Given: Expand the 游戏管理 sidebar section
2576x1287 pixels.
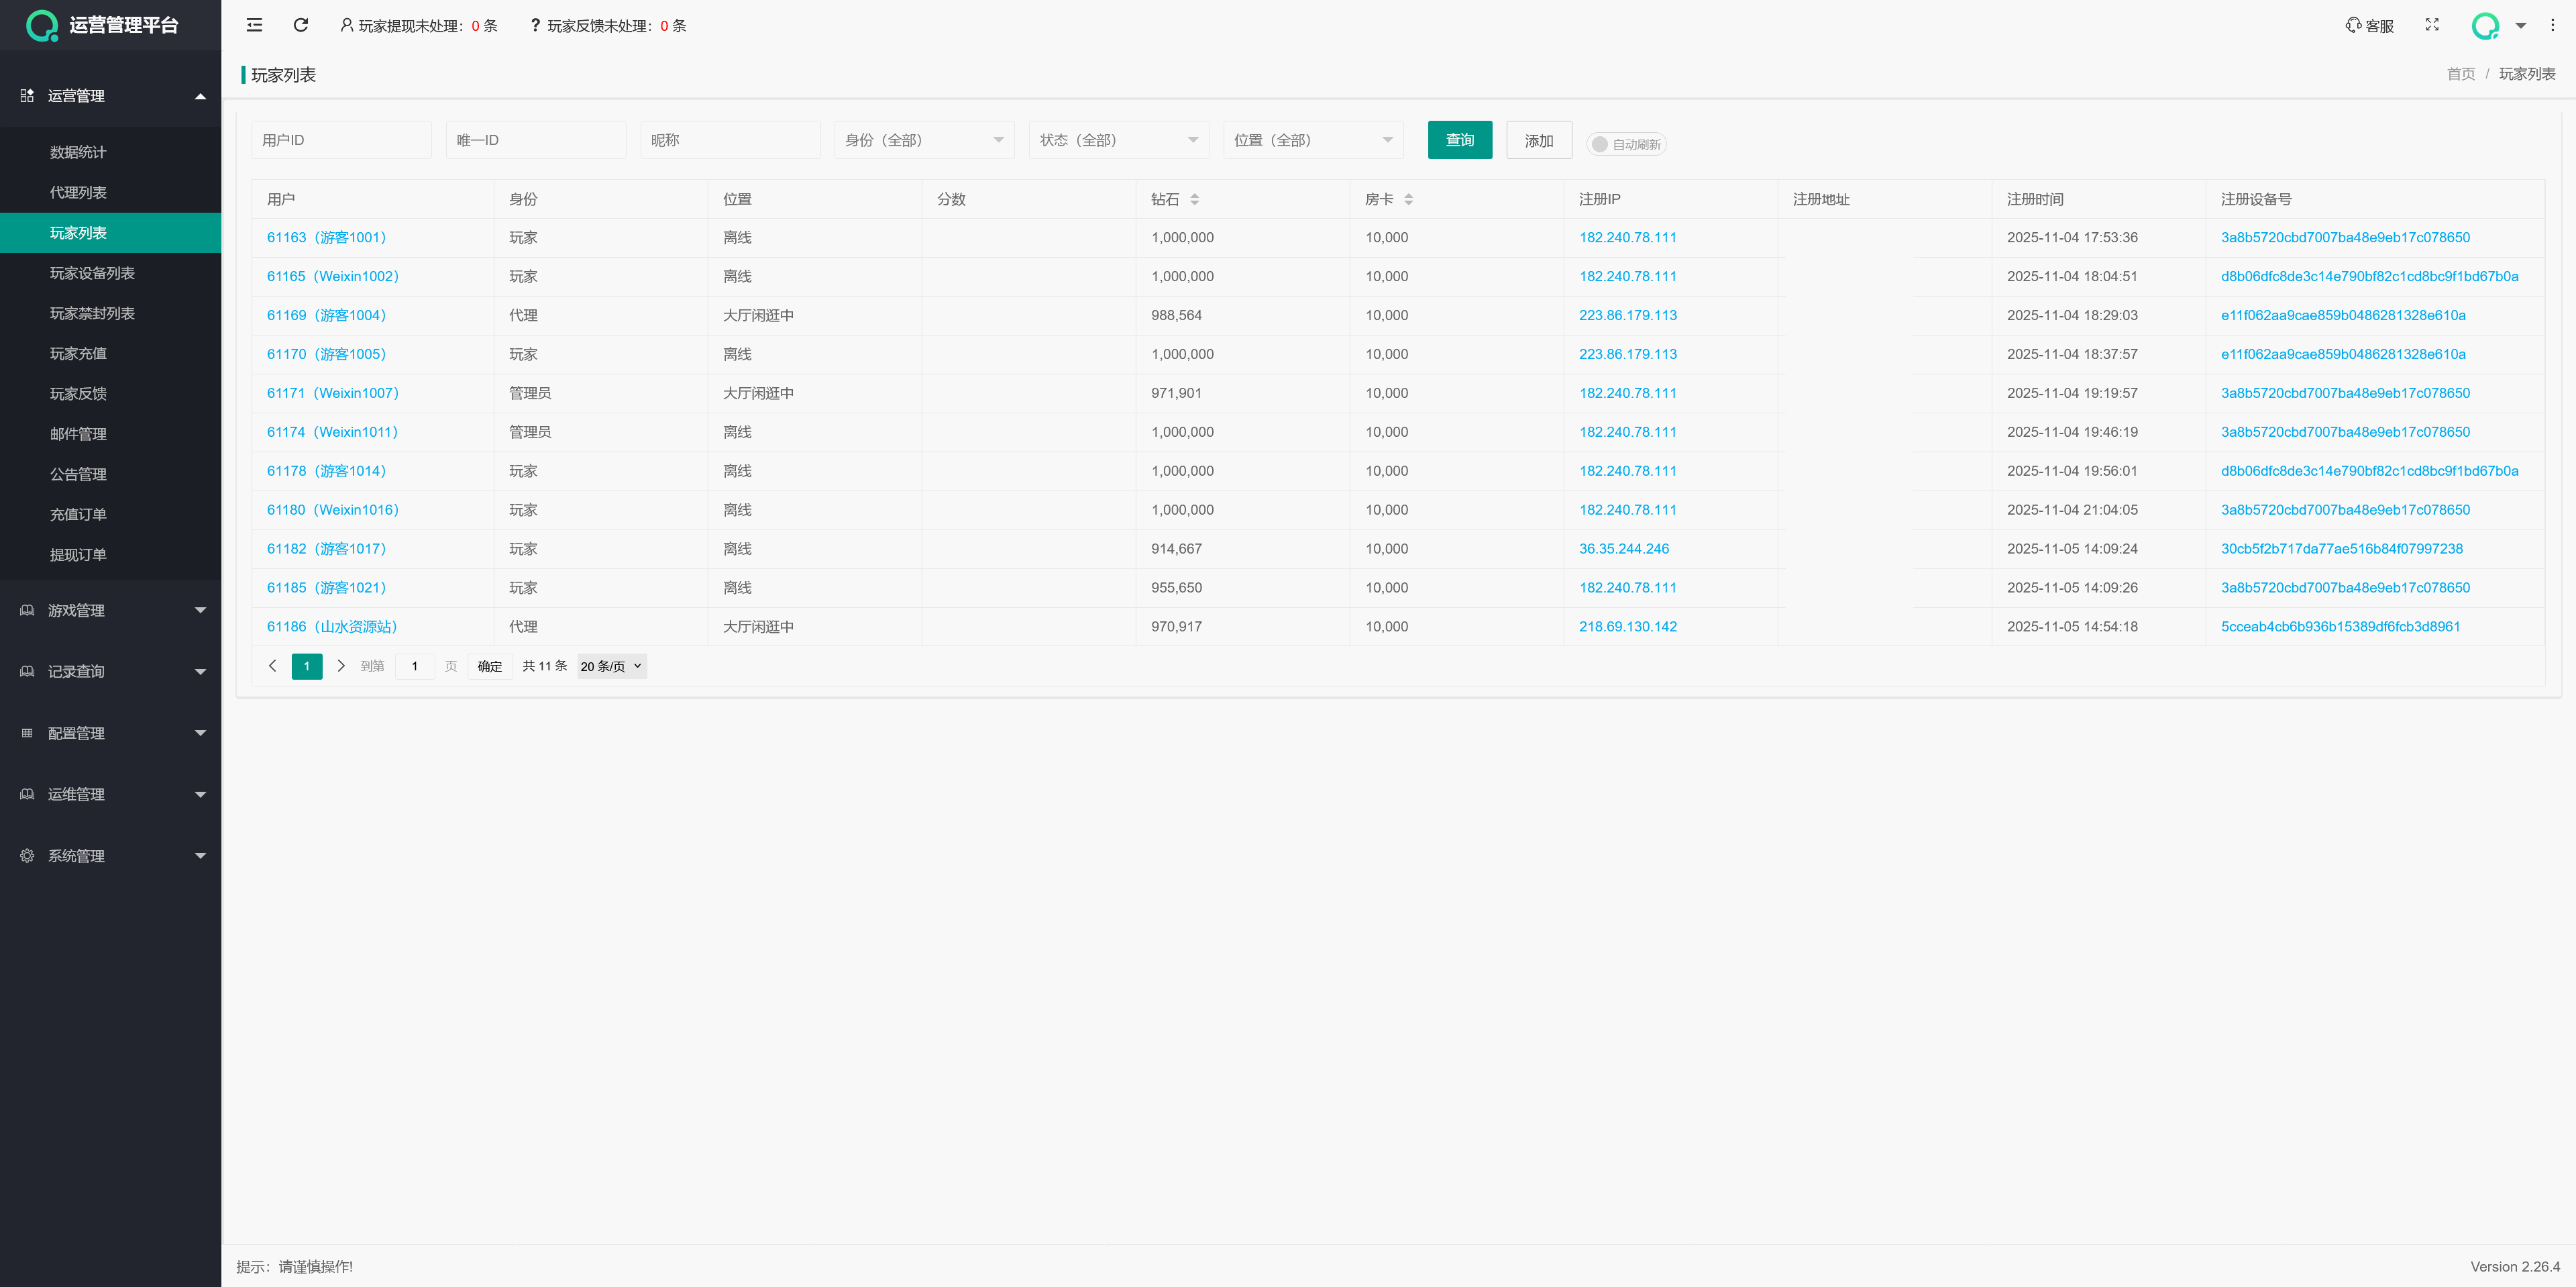Looking at the screenshot, I should (110, 610).
